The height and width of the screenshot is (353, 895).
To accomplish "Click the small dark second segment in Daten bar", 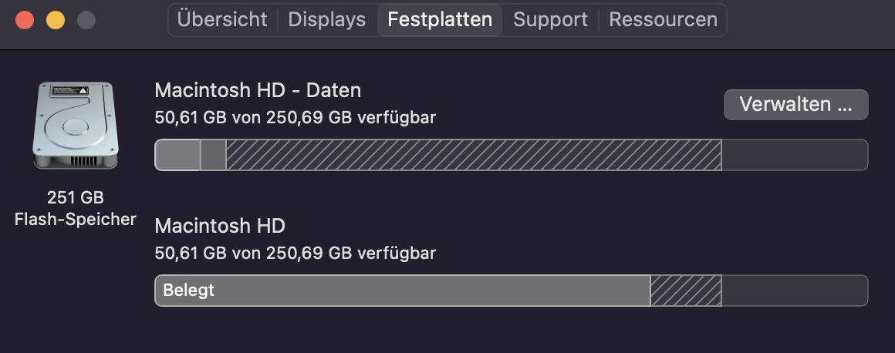I will point(213,155).
